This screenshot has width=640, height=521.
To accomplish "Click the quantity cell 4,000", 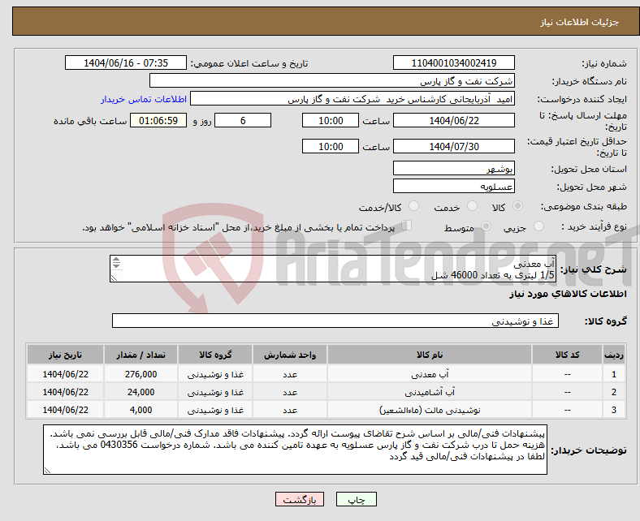I will [141, 410].
